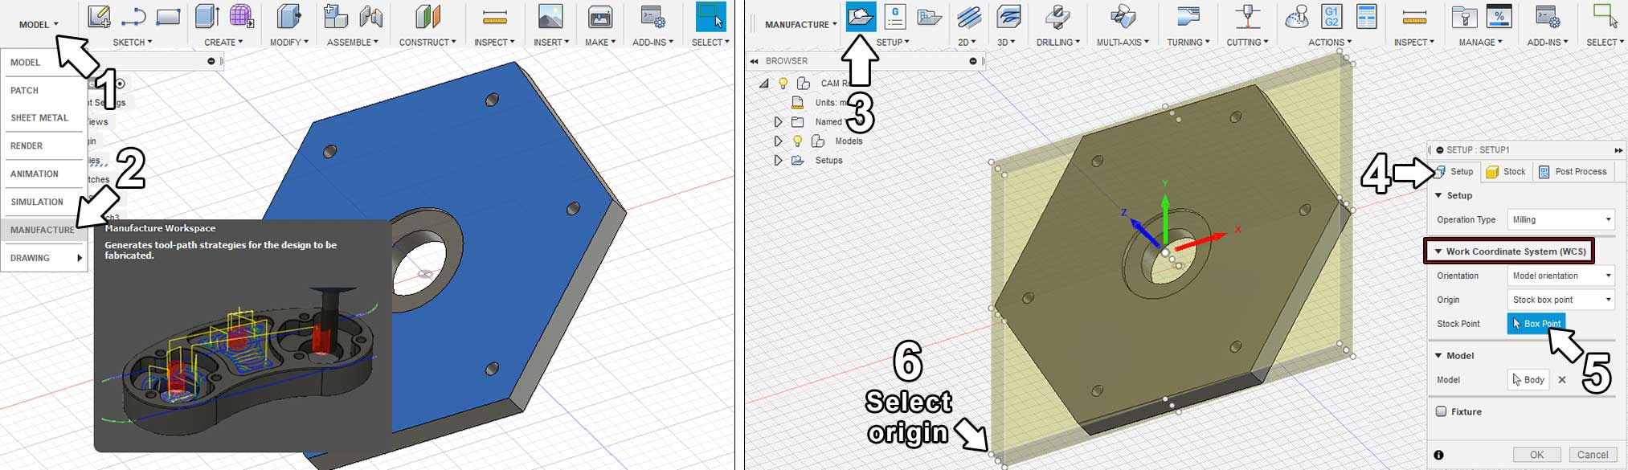Click the Drilling operation icon
This screenshot has height=470, width=1628.
(1058, 16)
